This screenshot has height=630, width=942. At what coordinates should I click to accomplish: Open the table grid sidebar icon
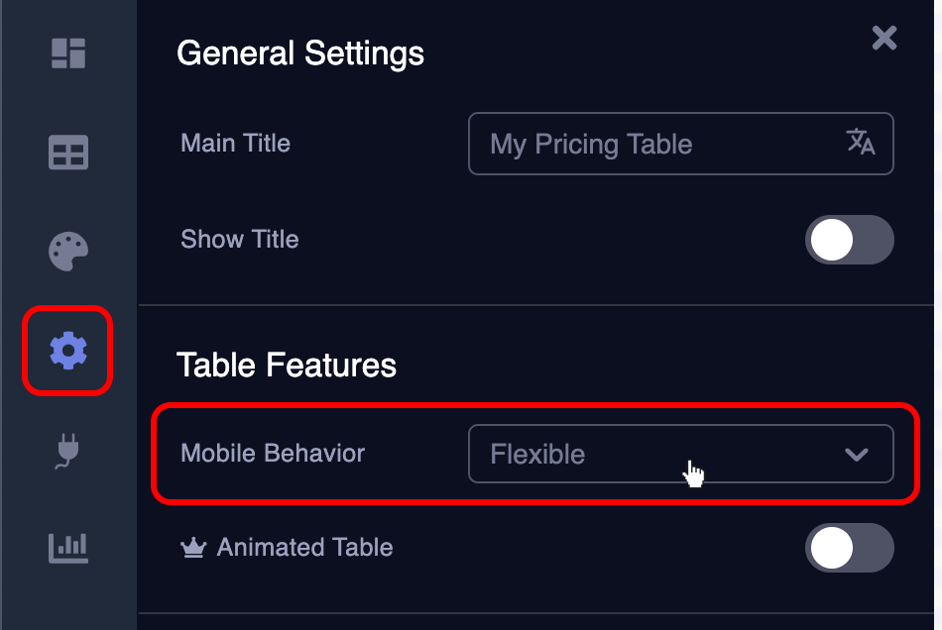click(x=68, y=153)
